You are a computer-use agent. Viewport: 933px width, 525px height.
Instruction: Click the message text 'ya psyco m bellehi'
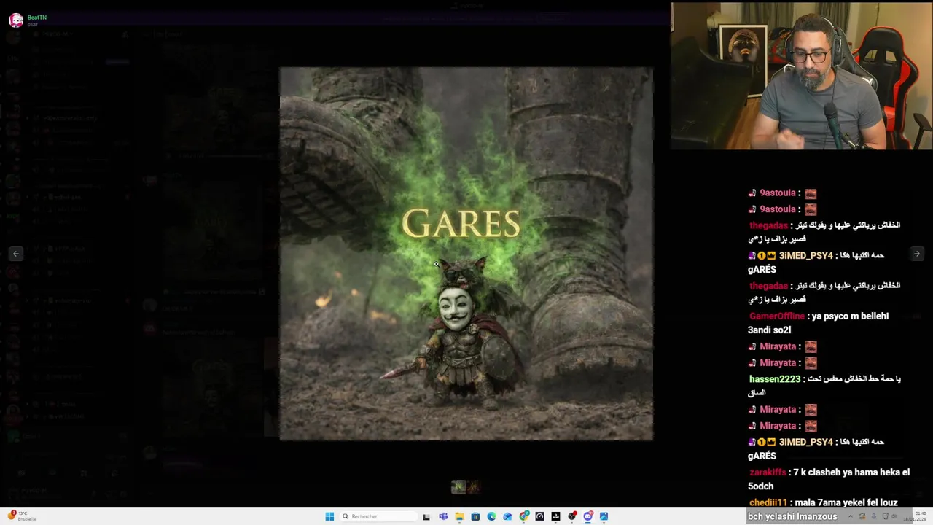click(x=850, y=316)
